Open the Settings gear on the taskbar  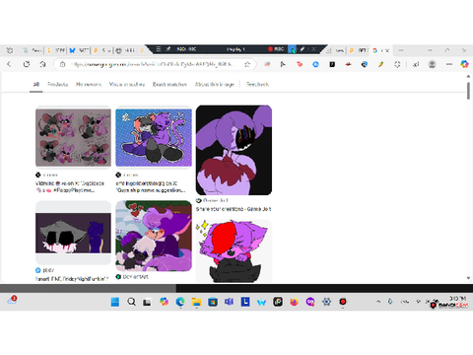pos(326,302)
